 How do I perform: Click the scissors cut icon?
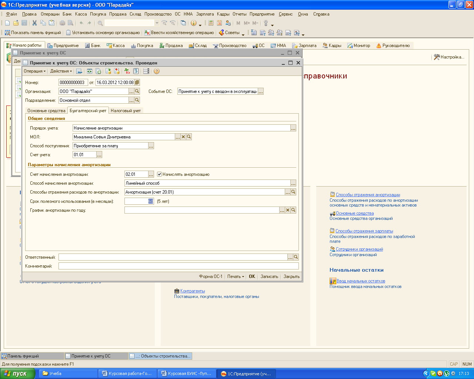(34, 23)
